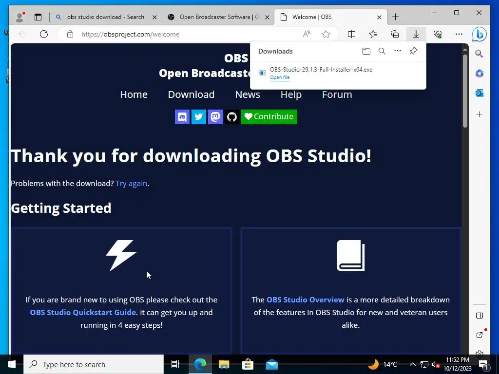Add app to sidebar plus icon
Image resolution: width=499 pixels, height=374 pixels.
pos(480,114)
